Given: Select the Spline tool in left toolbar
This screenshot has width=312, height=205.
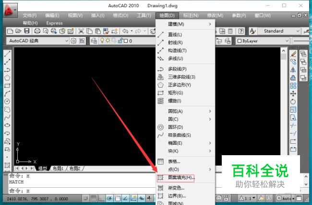Looking at the screenshot, I should pyautogui.click(x=7, y=117).
